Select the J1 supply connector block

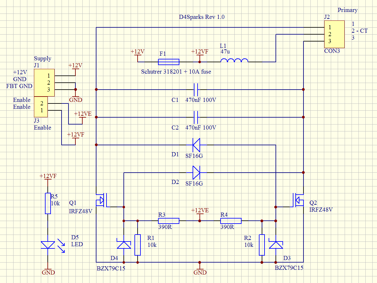44,83
